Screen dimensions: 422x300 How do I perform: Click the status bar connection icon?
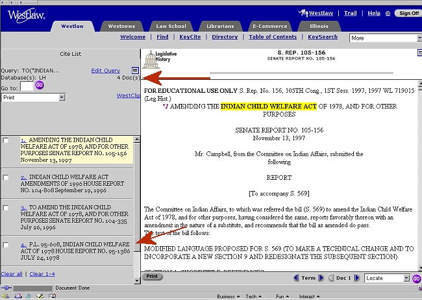(6, 288)
